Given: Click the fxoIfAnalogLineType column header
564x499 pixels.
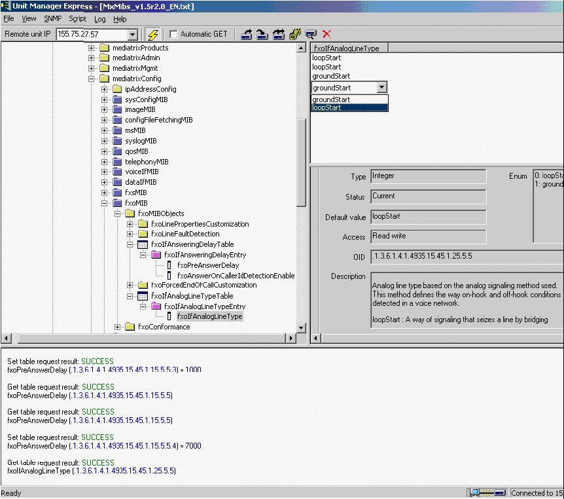Looking at the screenshot, I should [x=349, y=48].
